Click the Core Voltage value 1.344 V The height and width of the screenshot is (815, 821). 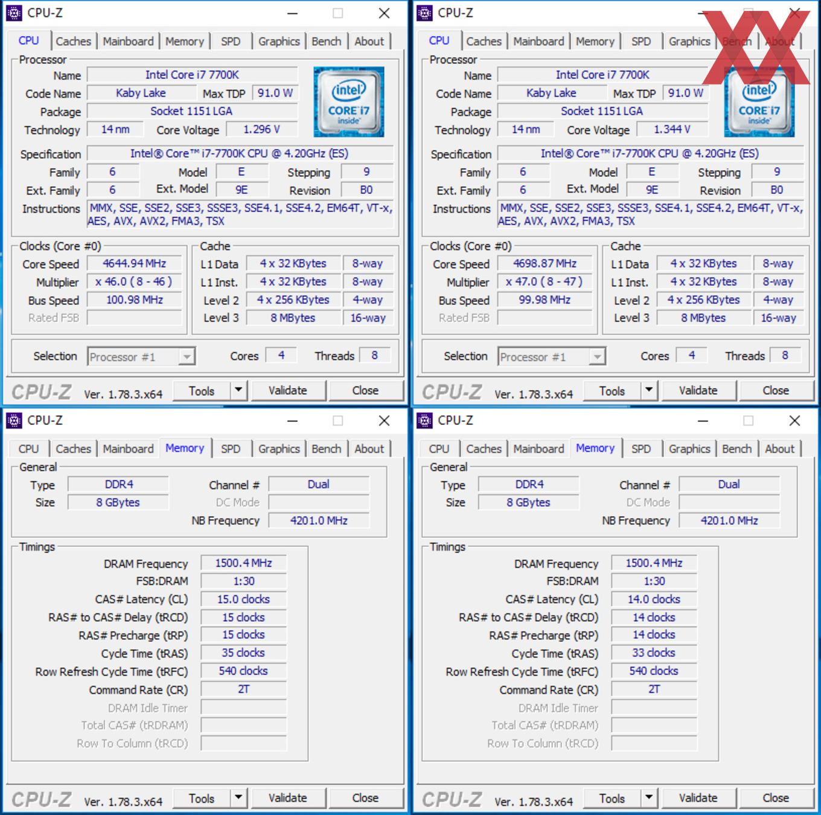point(672,130)
